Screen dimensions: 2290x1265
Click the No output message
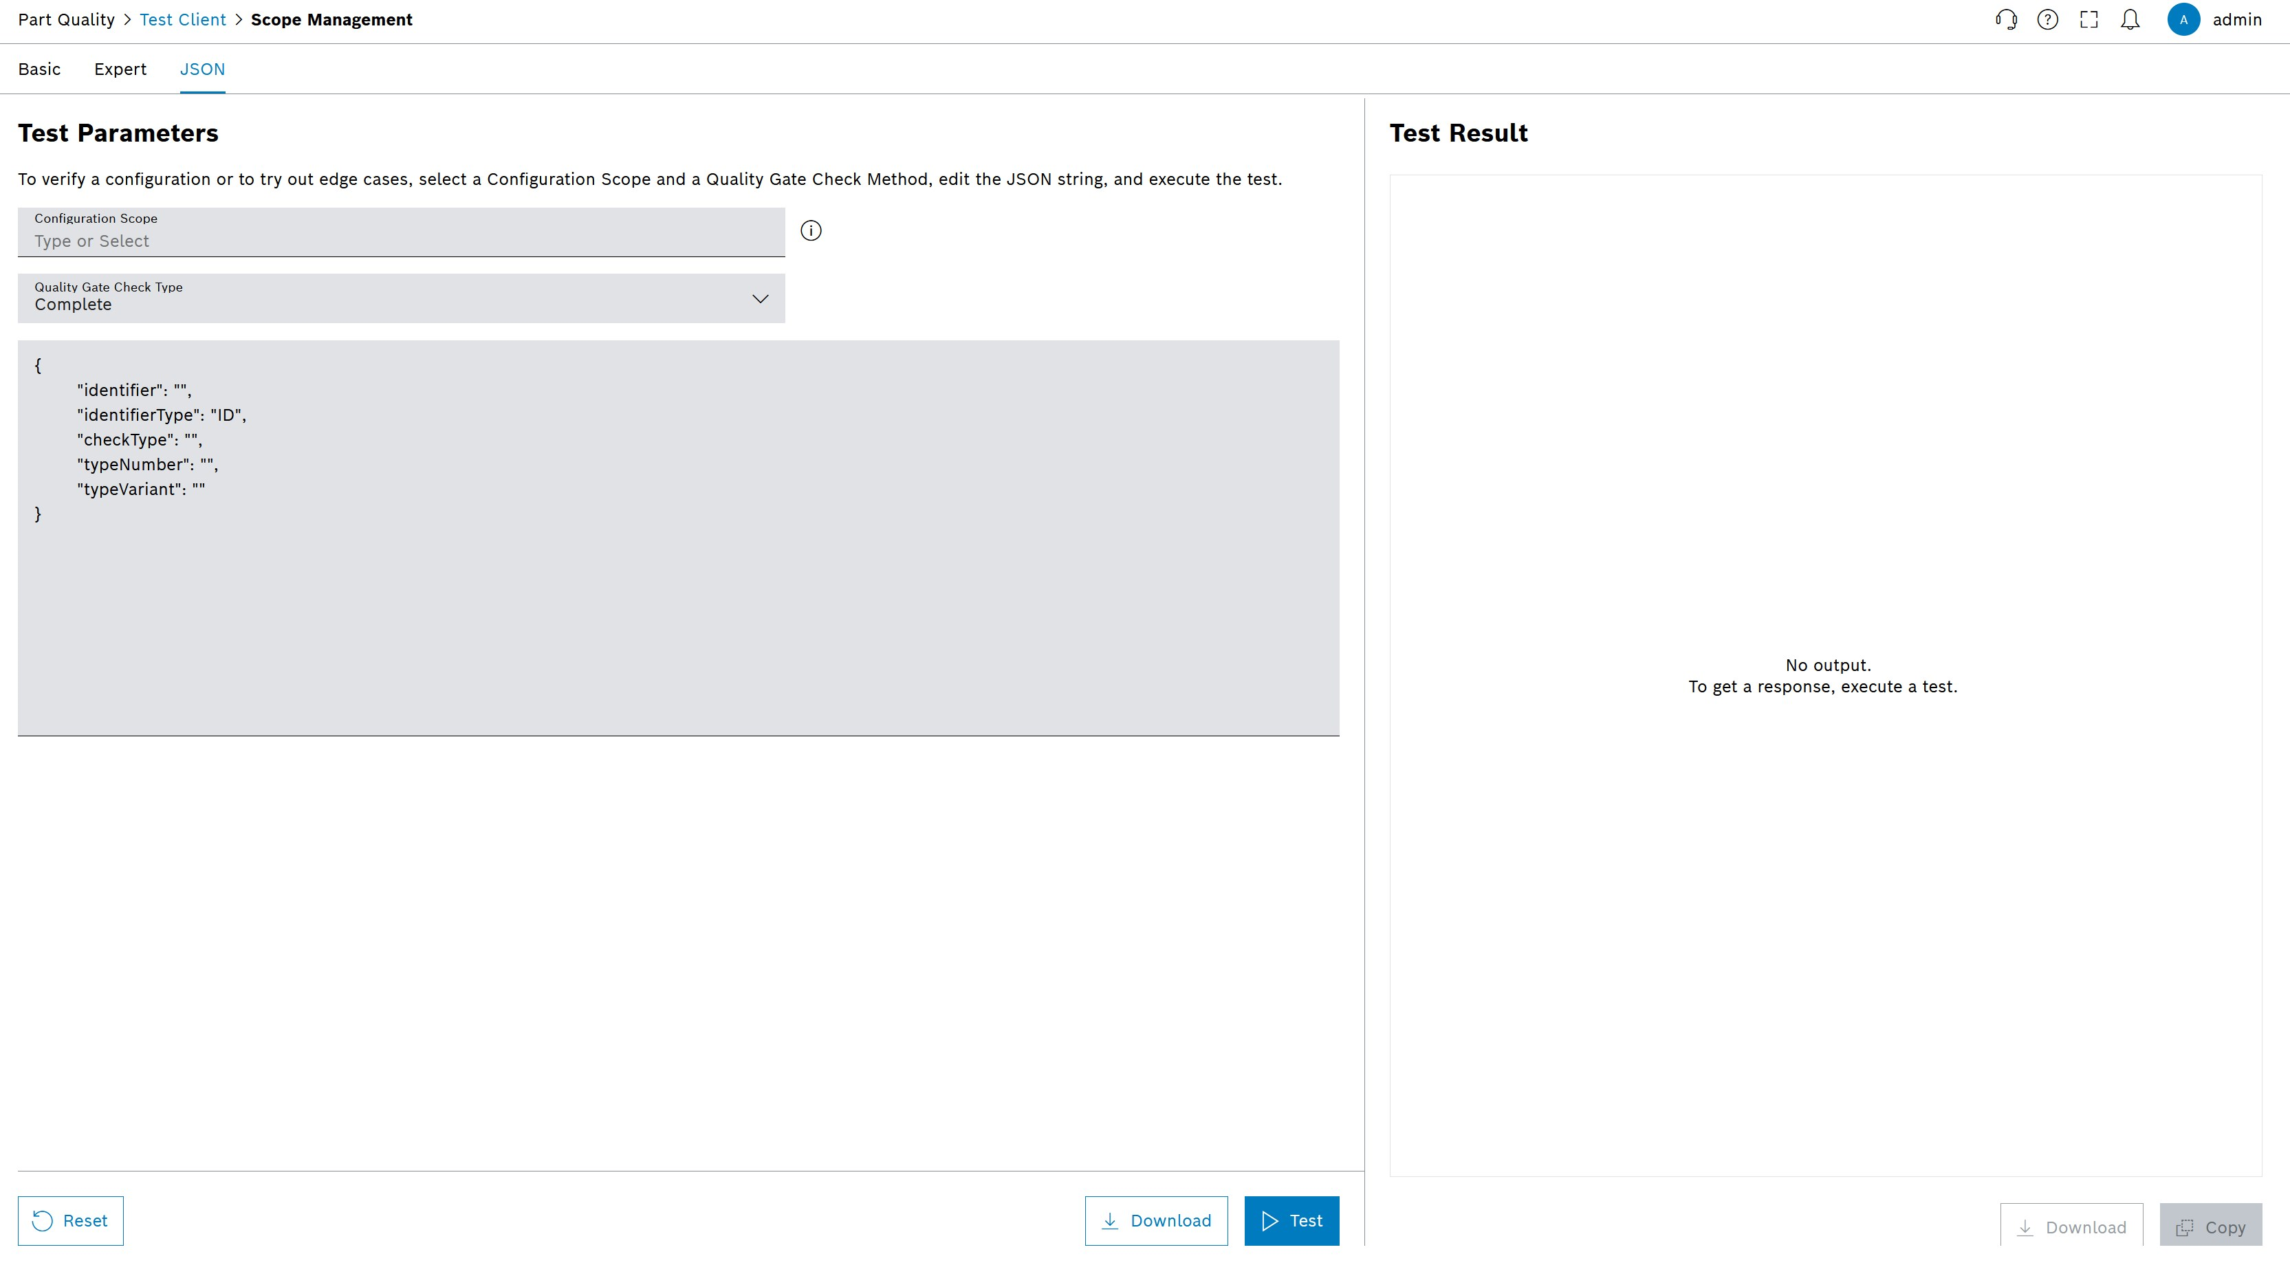(x=1828, y=665)
